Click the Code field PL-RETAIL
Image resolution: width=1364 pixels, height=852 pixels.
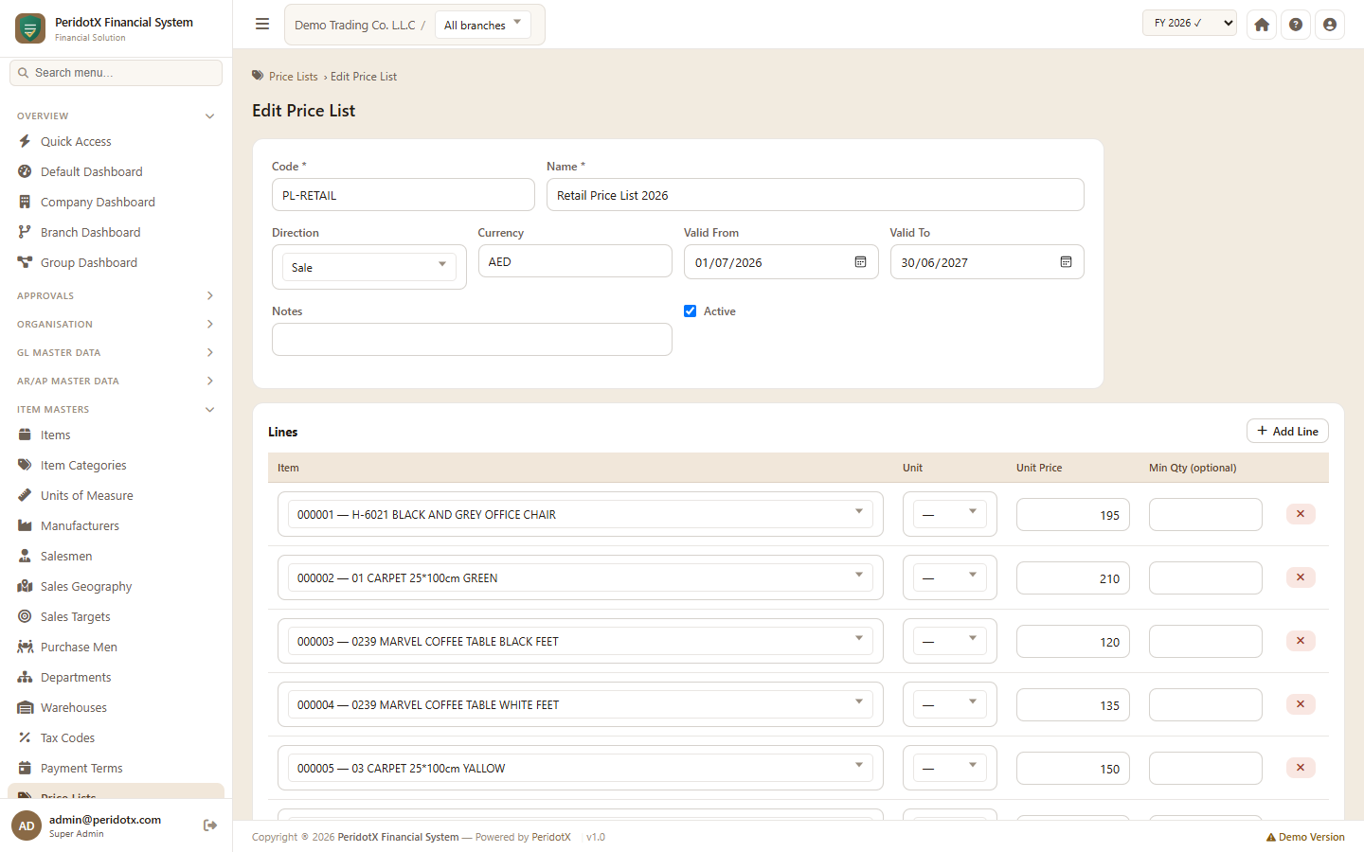[x=404, y=195]
